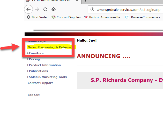163x125 pixels.
Task: Go to Home Page sidebar link
Action: [36, 41]
